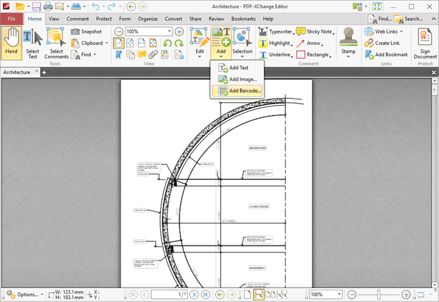Screen dimensions: 439x302
Task: Open the status bar zoom percentage dropdown
Action: coord(339,294)
